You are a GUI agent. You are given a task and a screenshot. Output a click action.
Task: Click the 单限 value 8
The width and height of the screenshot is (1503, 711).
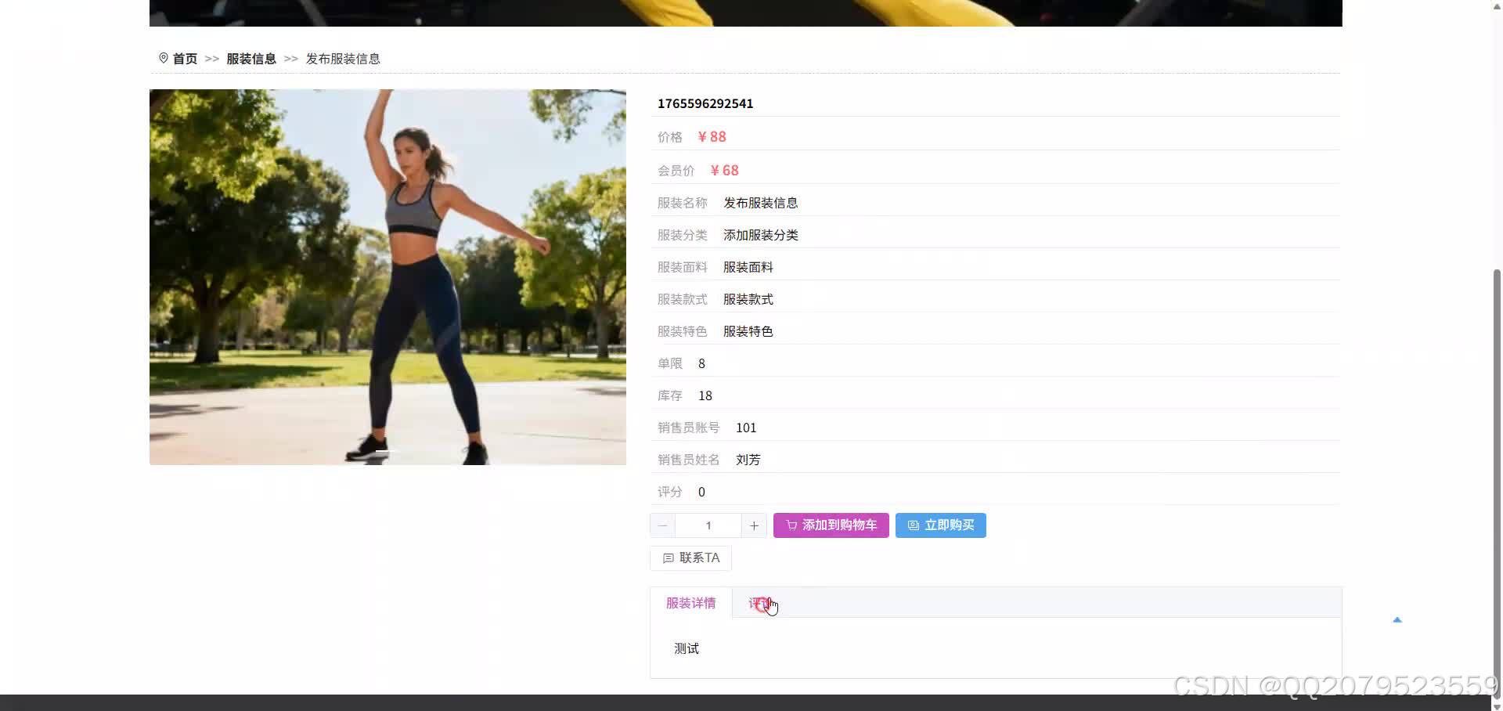[x=701, y=363]
